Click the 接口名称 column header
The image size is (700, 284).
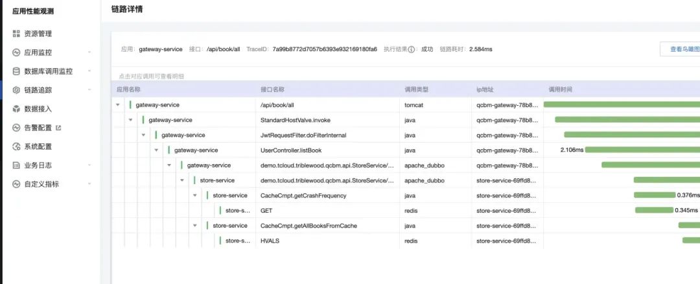[x=272, y=89]
